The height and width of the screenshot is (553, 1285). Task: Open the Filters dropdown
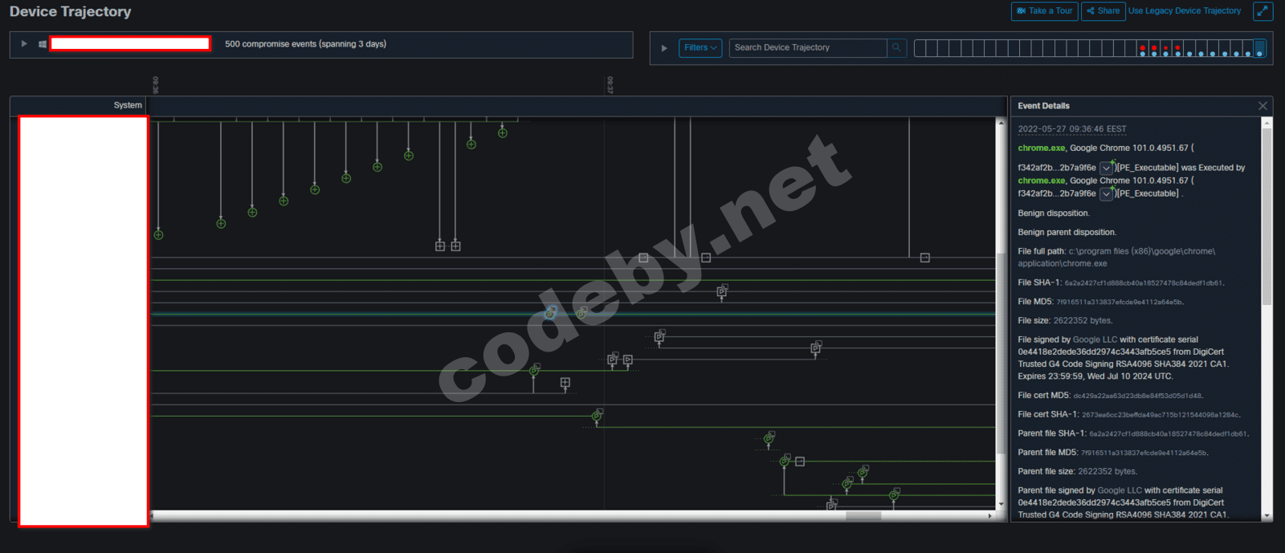700,47
